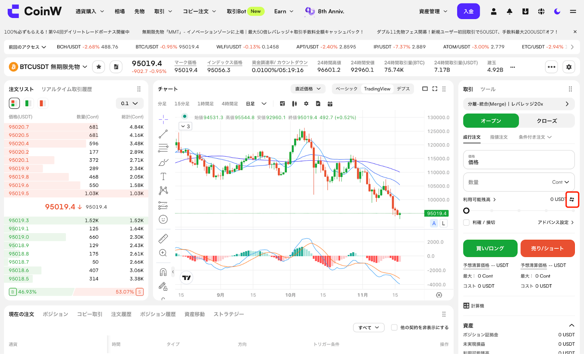Open chart axis settings icon

point(439,295)
